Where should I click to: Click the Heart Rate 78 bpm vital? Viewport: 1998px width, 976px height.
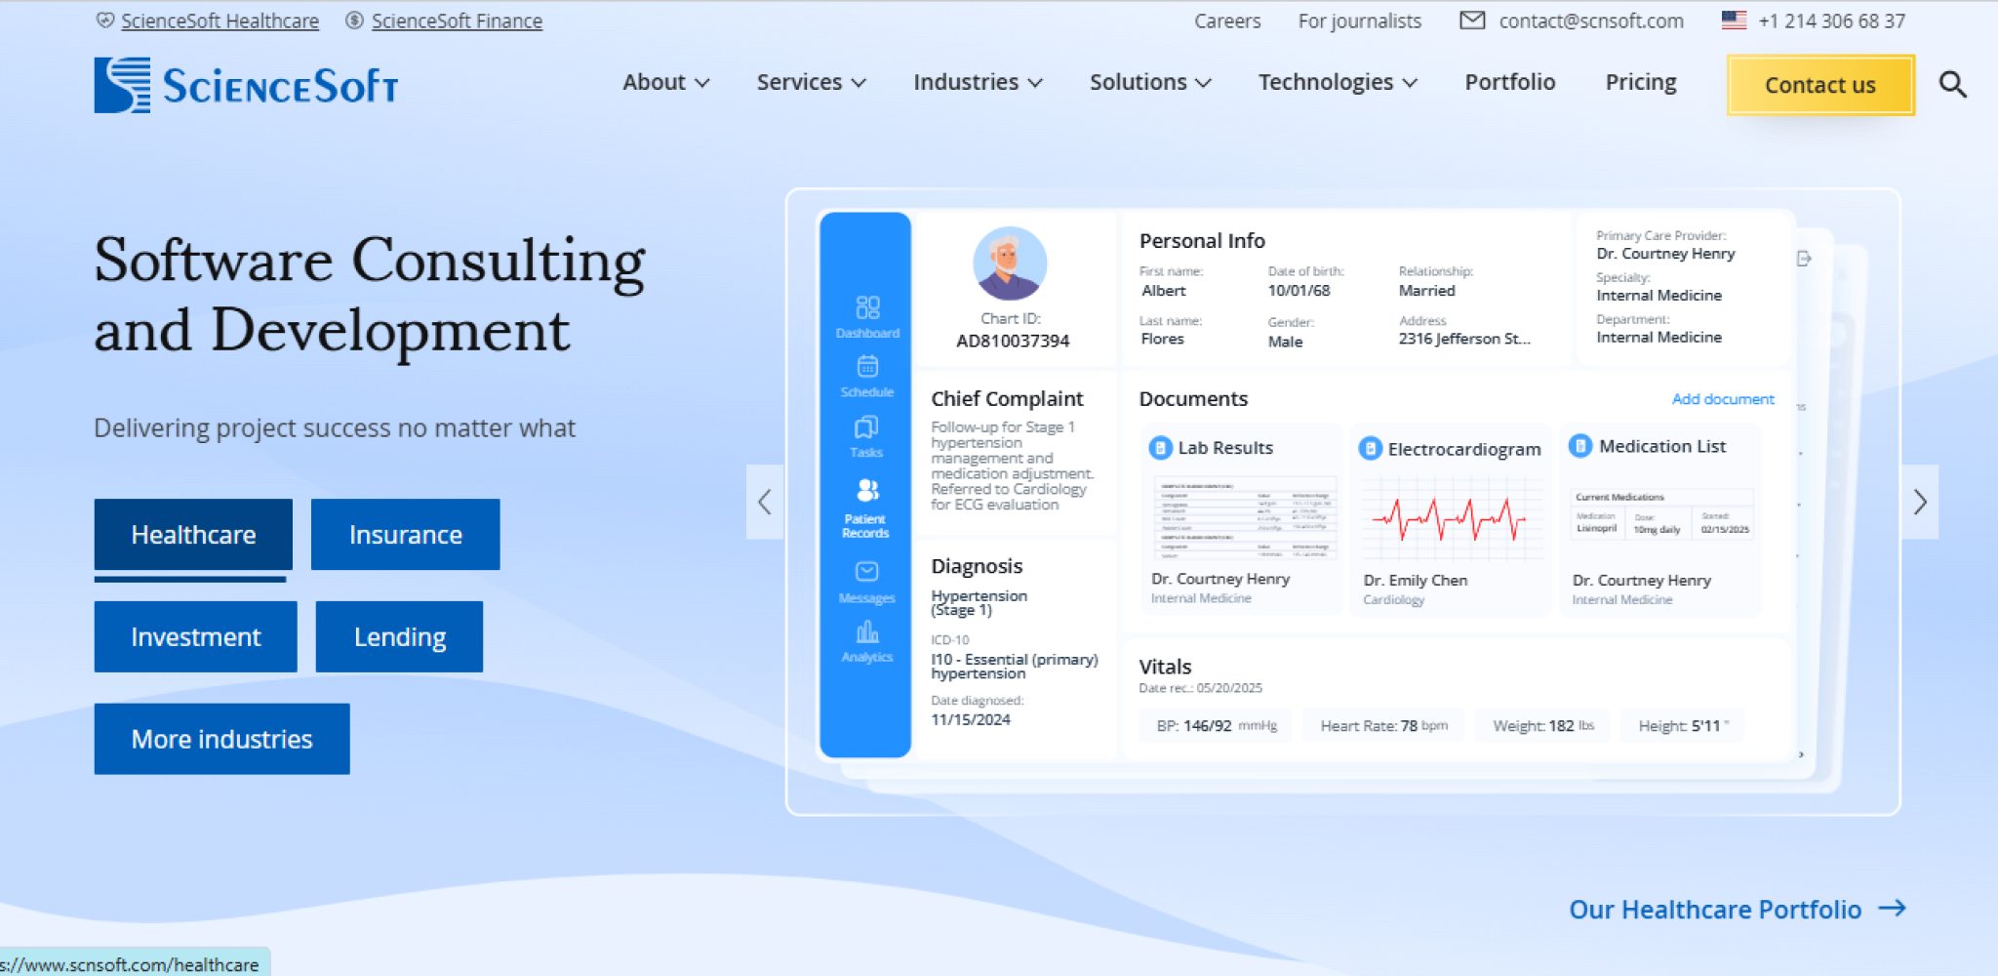[1383, 725]
